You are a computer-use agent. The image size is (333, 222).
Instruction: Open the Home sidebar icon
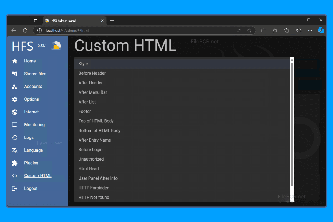(15, 61)
